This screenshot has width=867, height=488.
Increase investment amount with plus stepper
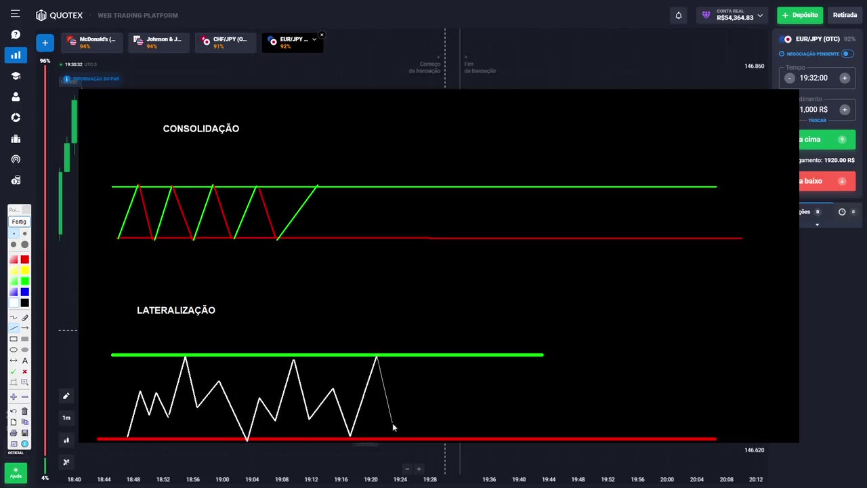click(x=845, y=109)
